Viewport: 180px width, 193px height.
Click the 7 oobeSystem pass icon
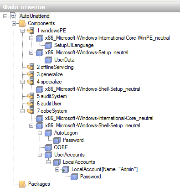click(x=31, y=111)
